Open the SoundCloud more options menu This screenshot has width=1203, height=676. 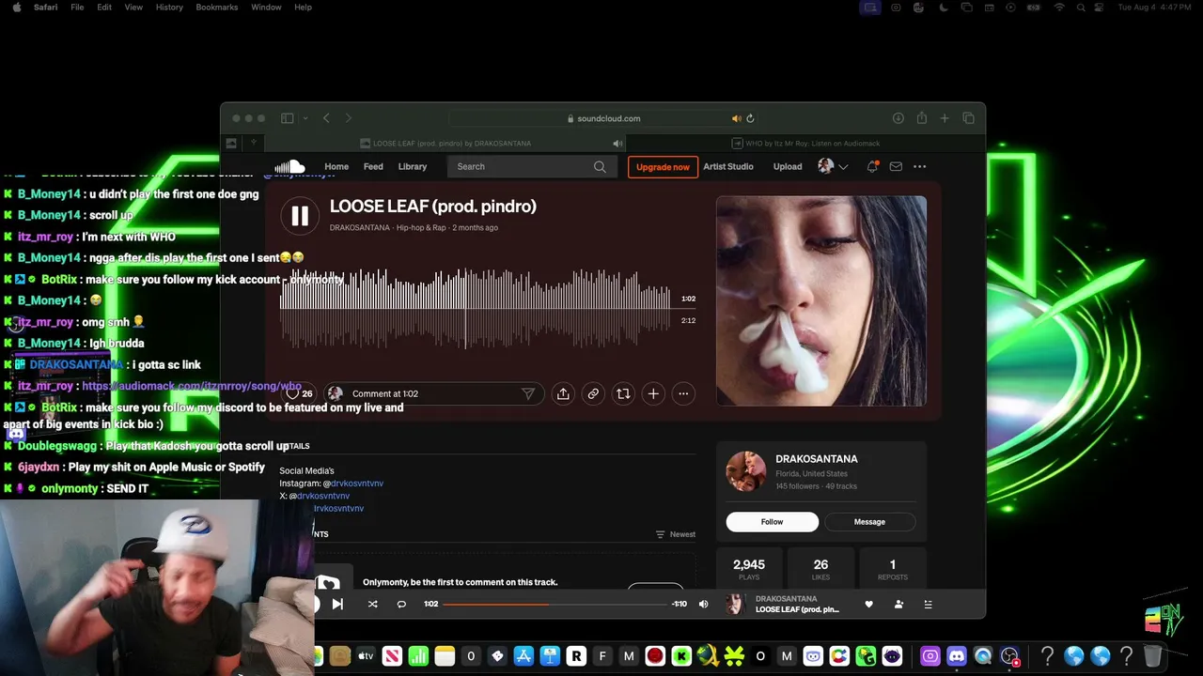click(919, 166)
